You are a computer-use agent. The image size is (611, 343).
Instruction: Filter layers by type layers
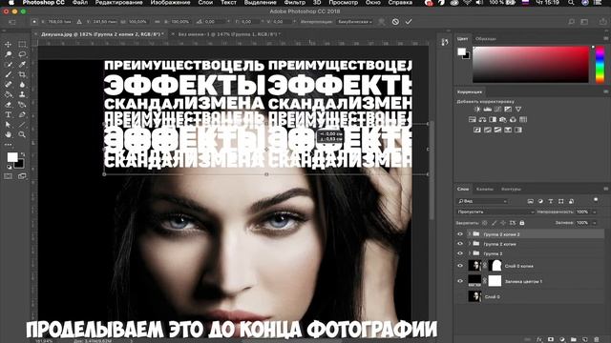coord(551,201)
